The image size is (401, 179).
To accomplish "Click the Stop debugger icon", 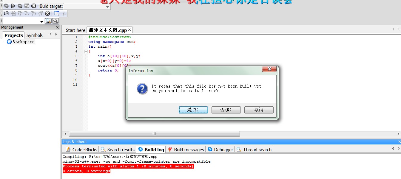I will click(x=47, y=13).
